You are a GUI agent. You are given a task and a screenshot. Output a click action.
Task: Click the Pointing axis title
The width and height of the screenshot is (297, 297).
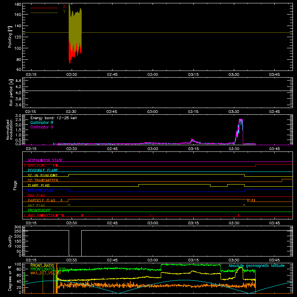point(10,37)
